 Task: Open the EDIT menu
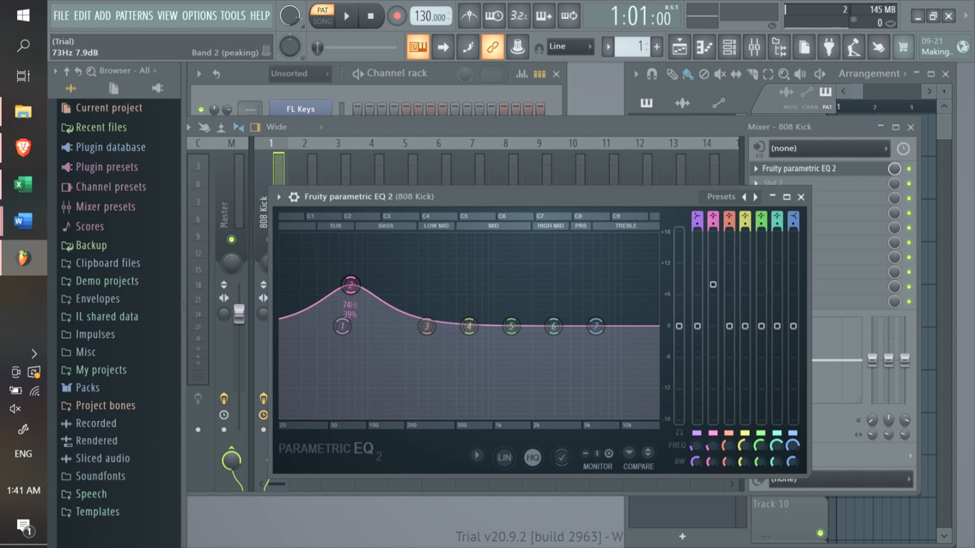82,16
